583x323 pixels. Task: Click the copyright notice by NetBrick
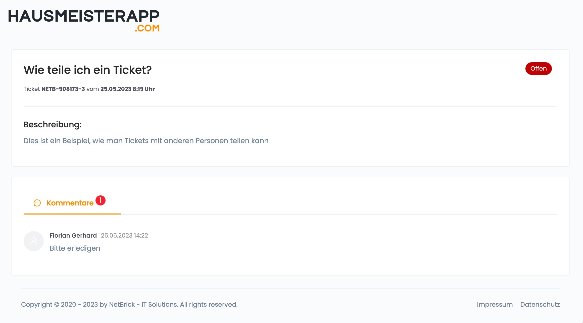pyautogui.click(x=129, y=304)
